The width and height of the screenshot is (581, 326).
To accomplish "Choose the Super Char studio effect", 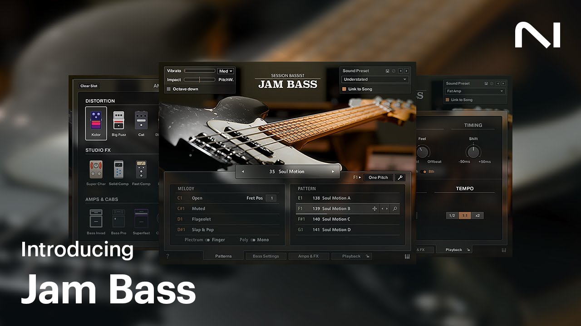I will pyautogui.click(x=96, y=173).
